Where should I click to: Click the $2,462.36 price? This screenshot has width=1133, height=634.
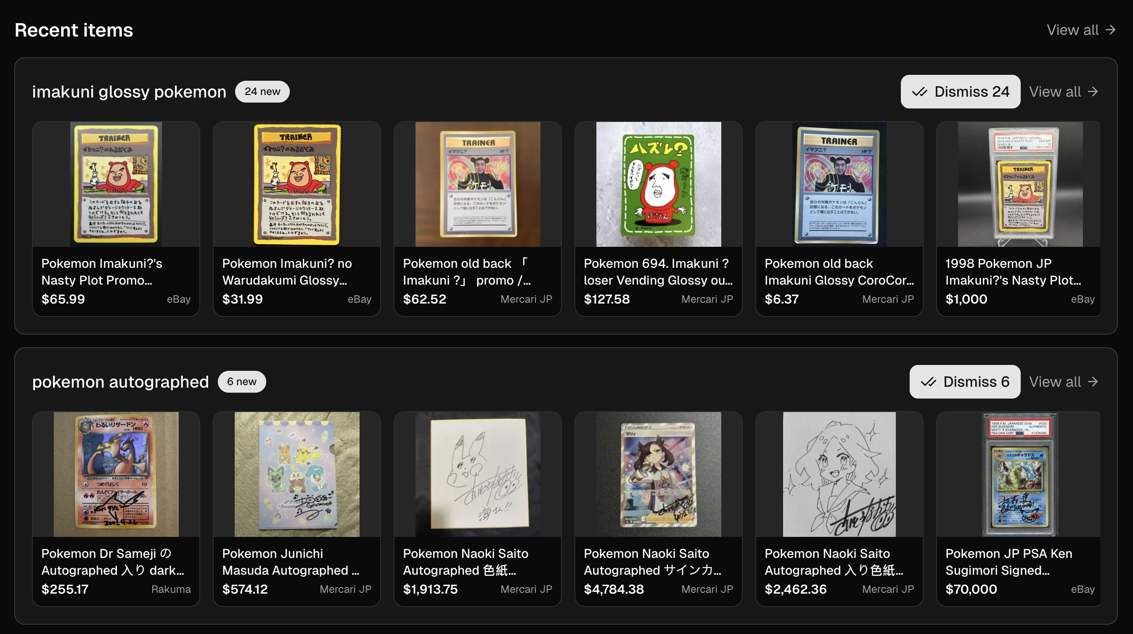pos(795,589)
